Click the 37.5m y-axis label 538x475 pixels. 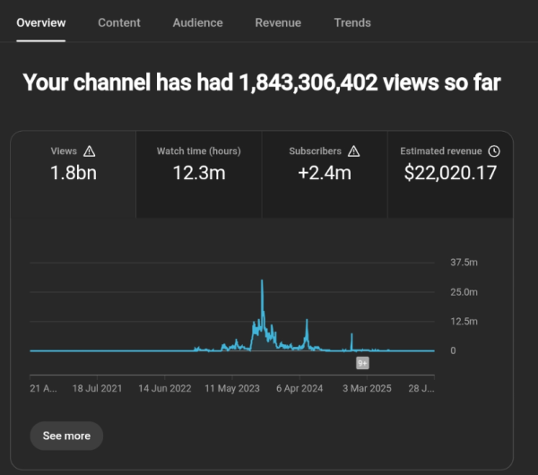point(464,263)
